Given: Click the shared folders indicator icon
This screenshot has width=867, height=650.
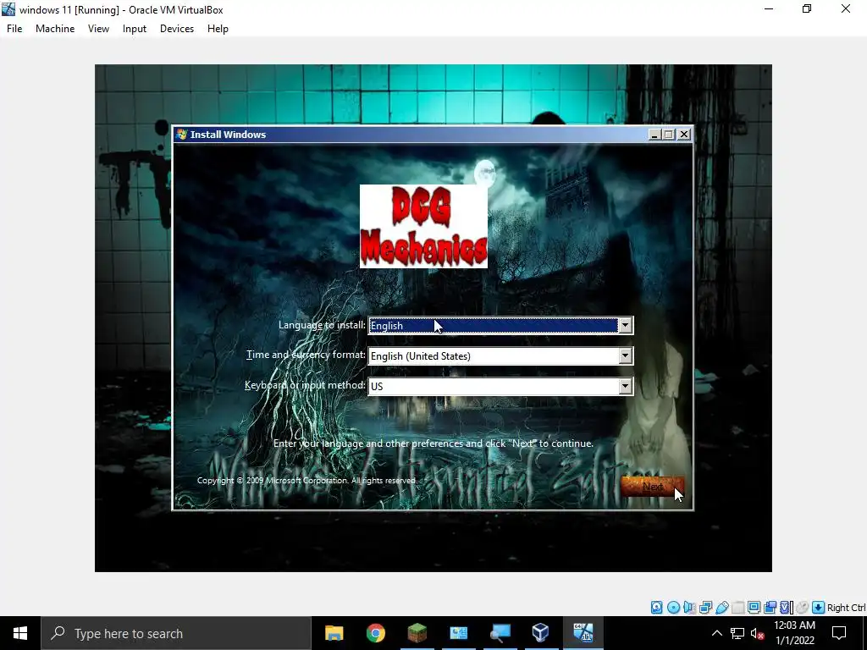Looking at the screenshot, I should (737, 608).
